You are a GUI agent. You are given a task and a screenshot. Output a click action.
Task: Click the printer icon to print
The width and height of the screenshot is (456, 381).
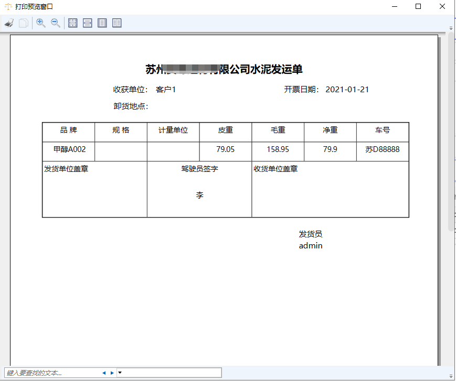click(x=9, y=23)
